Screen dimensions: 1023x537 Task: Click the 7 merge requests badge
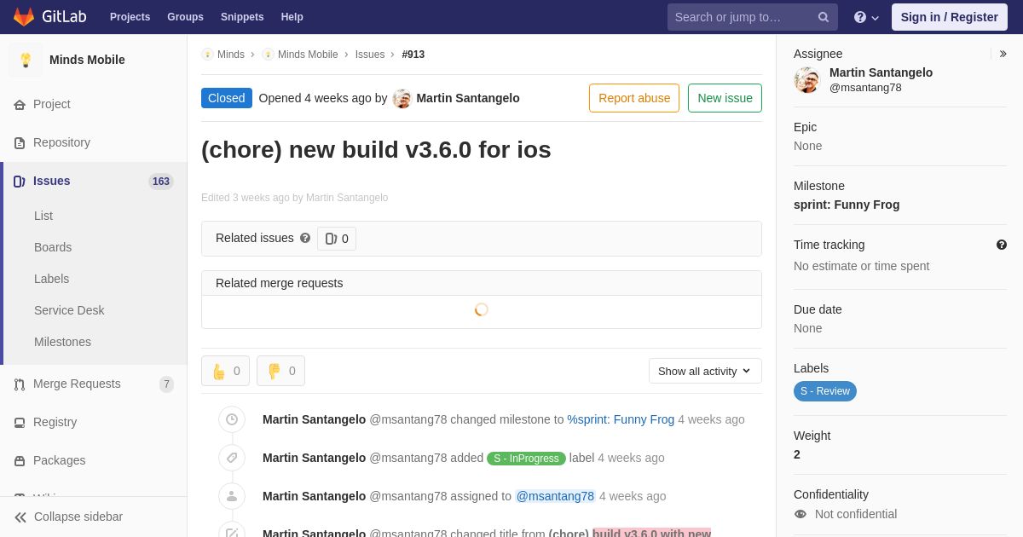[166, 384]
